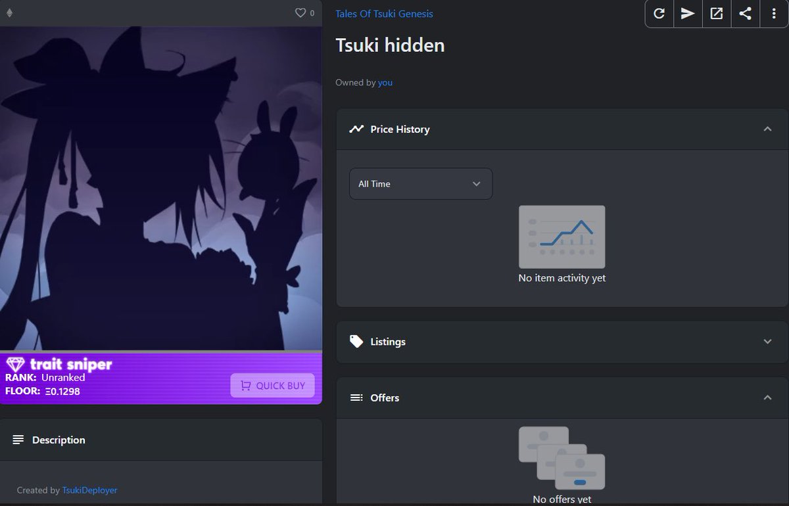Image resolution: width=789 pixels, height=506 pixels.
Task: Open the Tales Of Tsuki Genesis collection
Action: point(384,14)
